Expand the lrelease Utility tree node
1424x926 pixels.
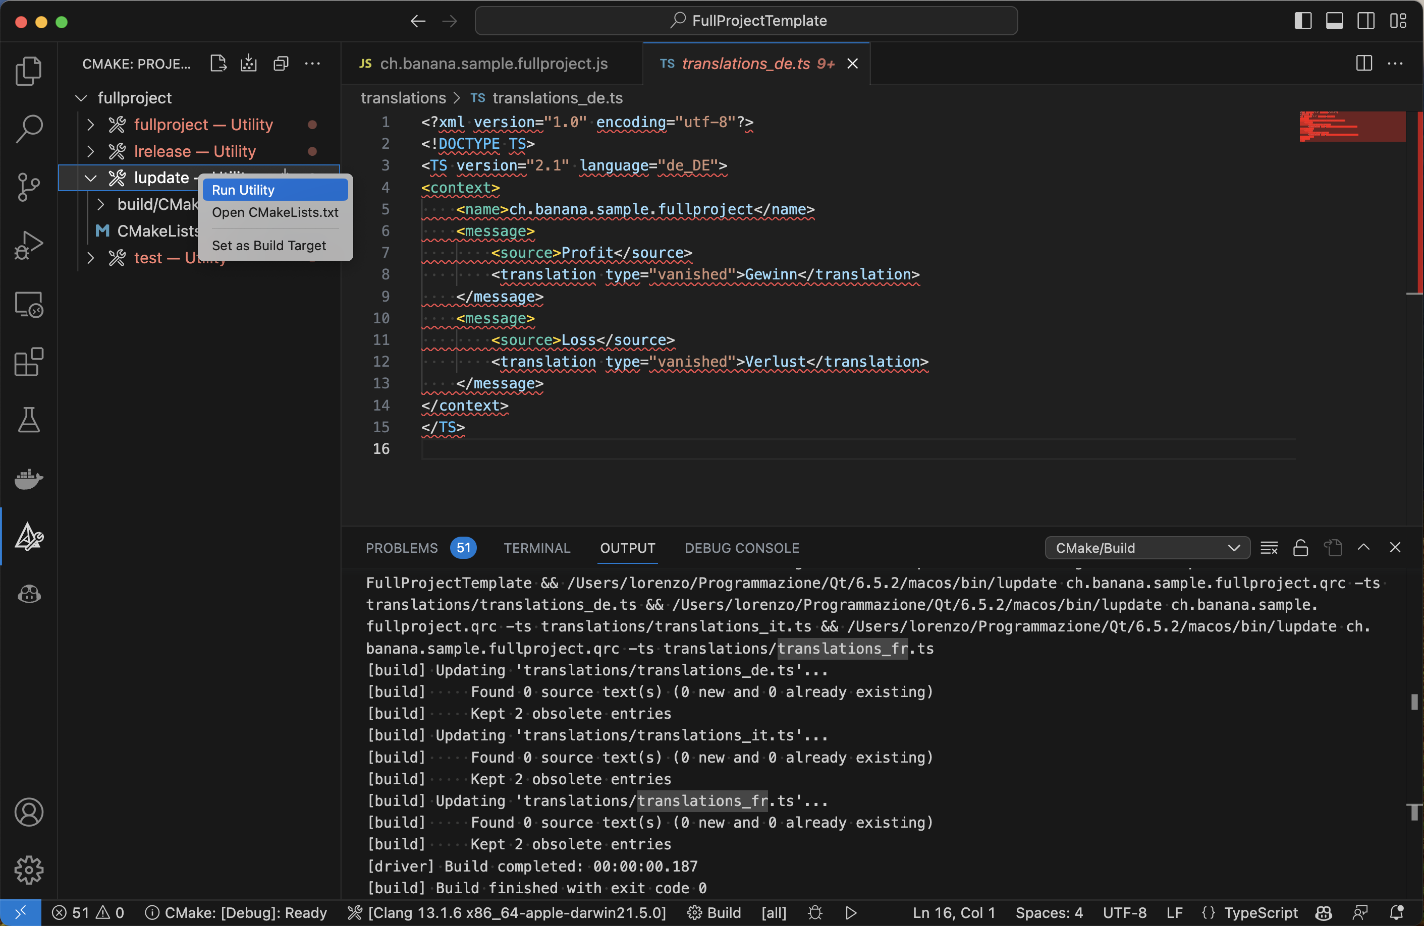90,151
